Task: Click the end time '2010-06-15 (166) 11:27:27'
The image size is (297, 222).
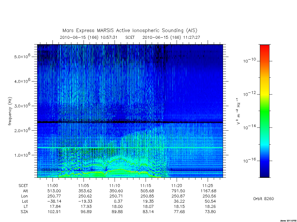Action: [171, 37]
